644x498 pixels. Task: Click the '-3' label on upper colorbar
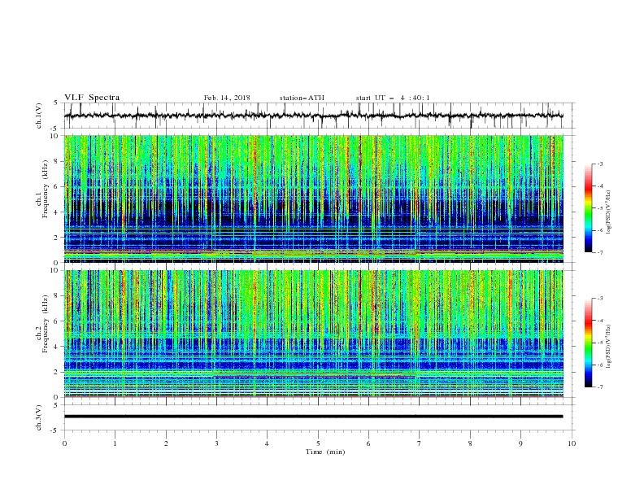coord(599,164)
